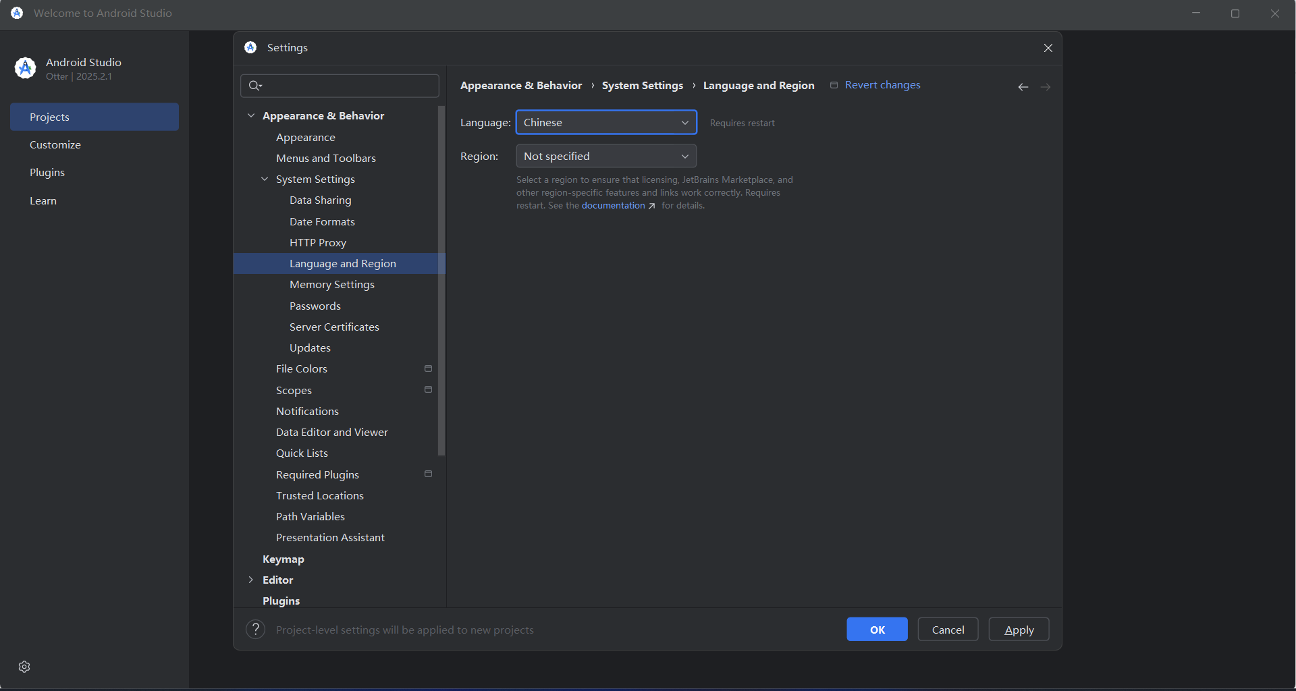Click the project-level icon beside Scopes
The width and height of the screenshot is (1296, 691).
pos(428,390)
